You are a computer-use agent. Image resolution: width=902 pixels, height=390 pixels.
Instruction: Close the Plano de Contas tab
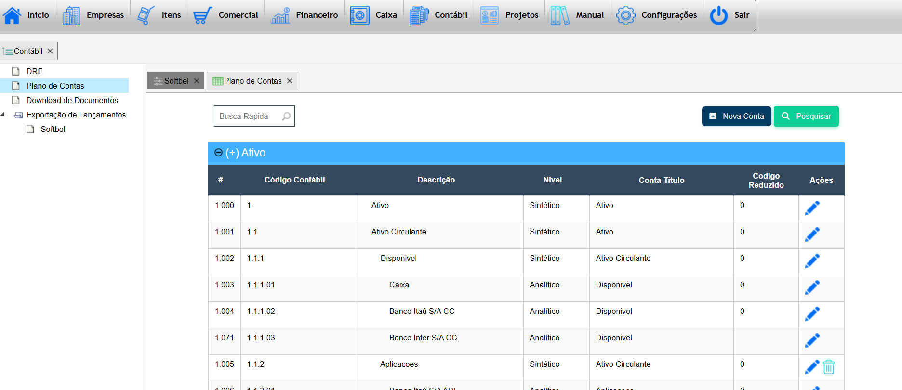[x=290, y=81]
